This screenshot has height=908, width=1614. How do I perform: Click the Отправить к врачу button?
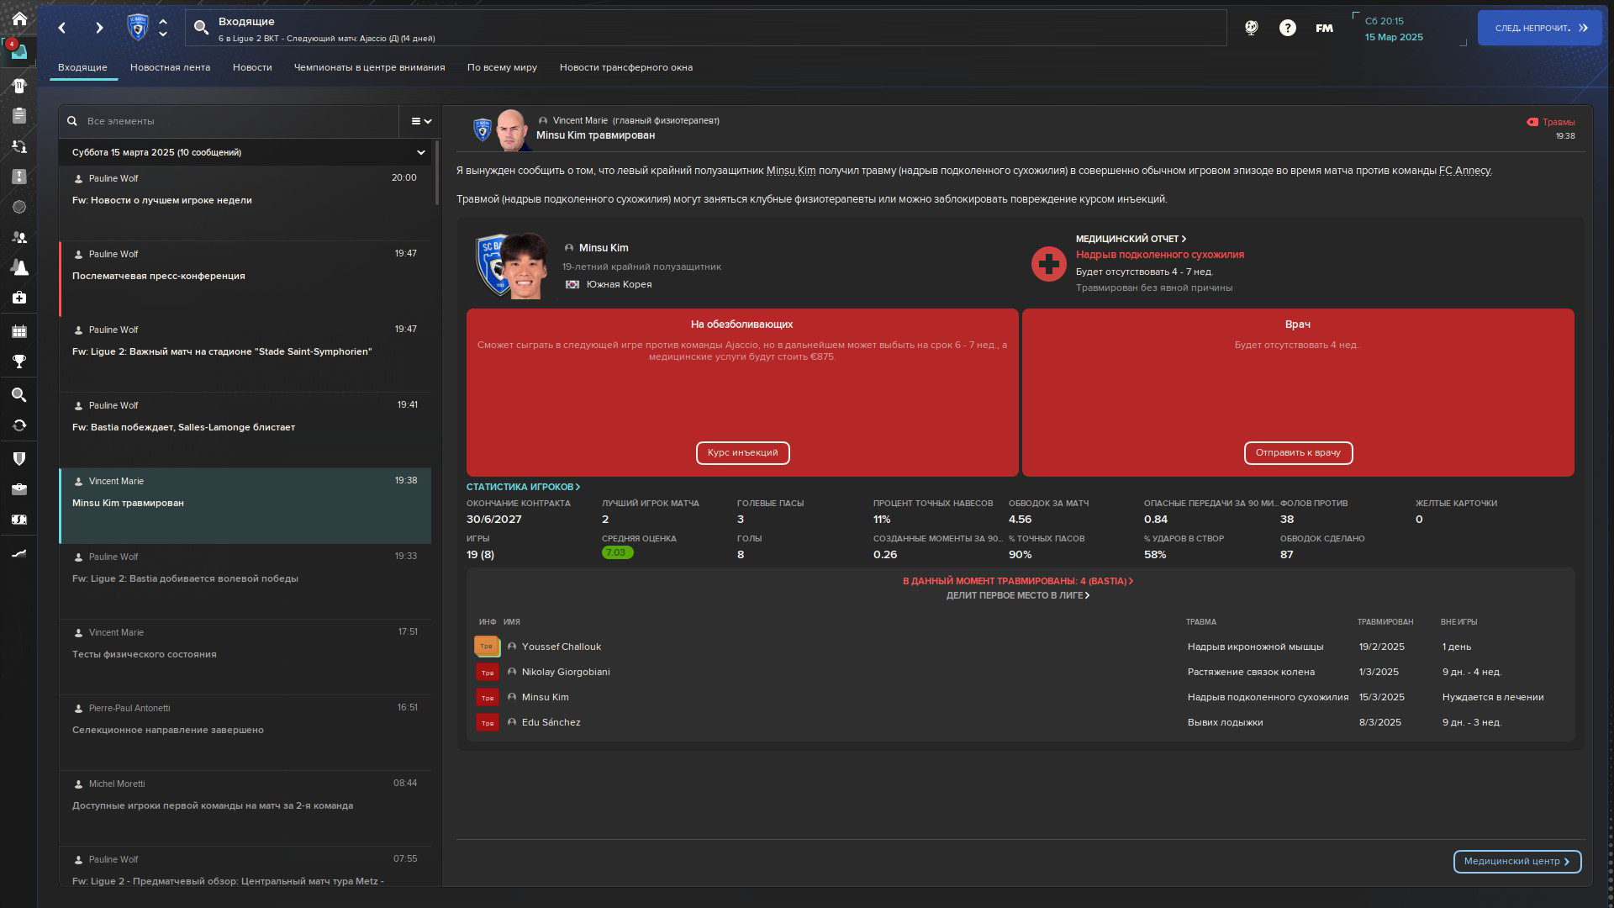tap(1297, 452)
